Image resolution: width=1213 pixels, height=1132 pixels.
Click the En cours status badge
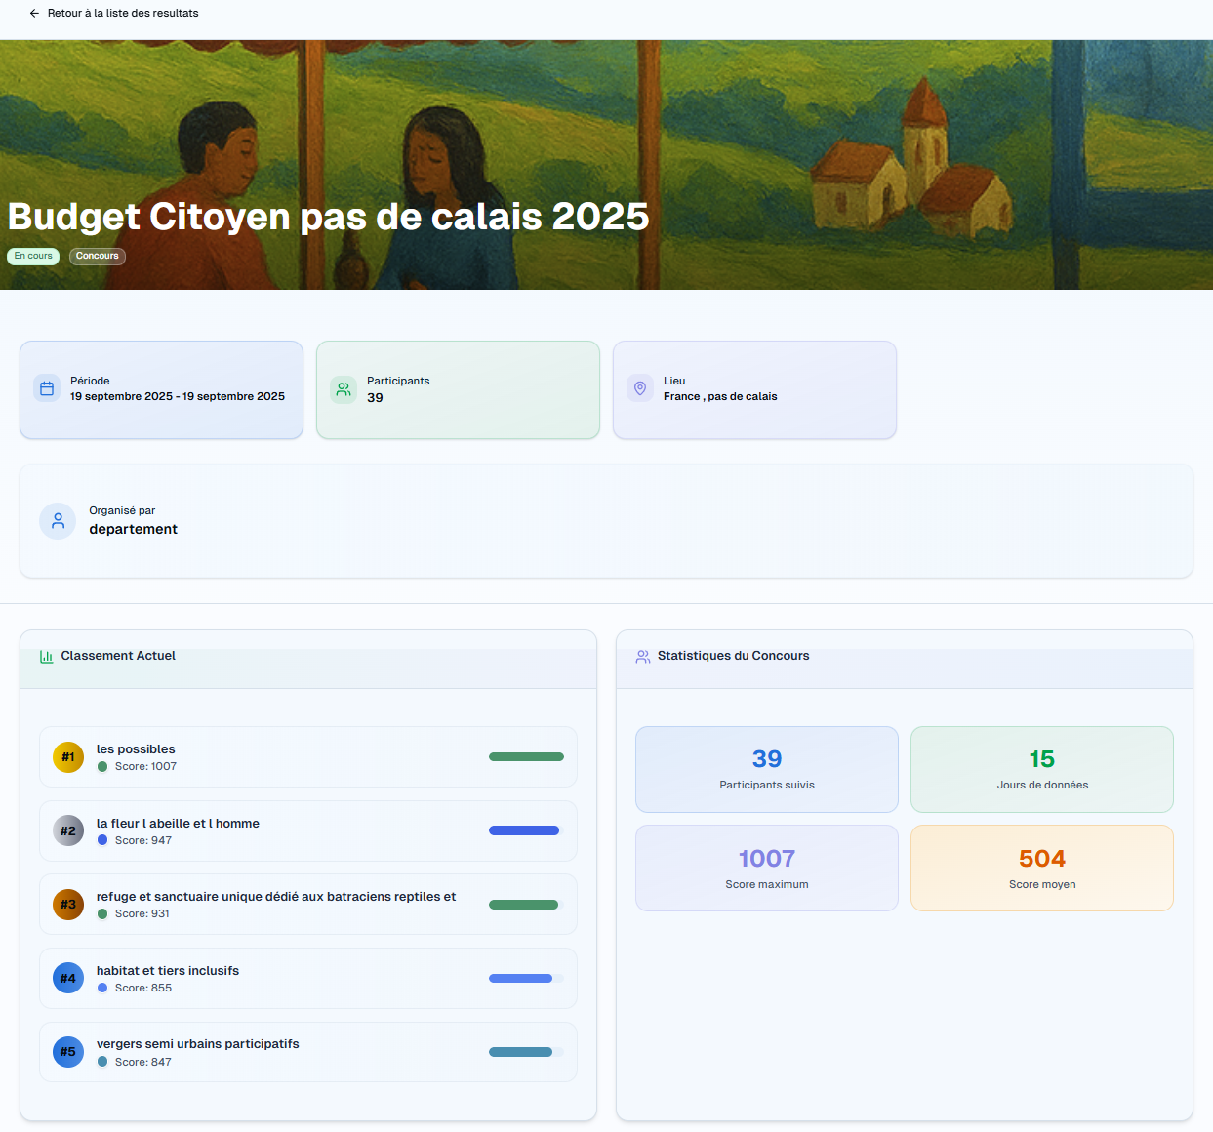point(33,257)
